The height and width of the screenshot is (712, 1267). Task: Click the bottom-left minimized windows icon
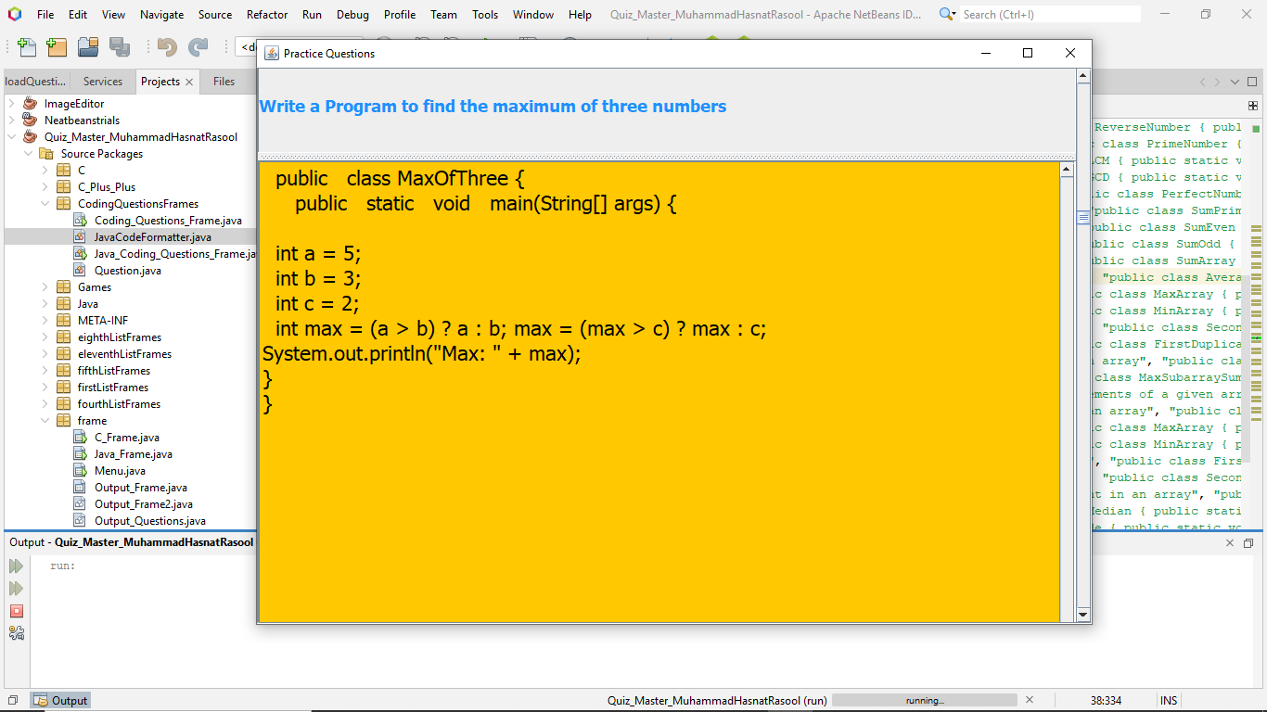click(x=13, y=700)
